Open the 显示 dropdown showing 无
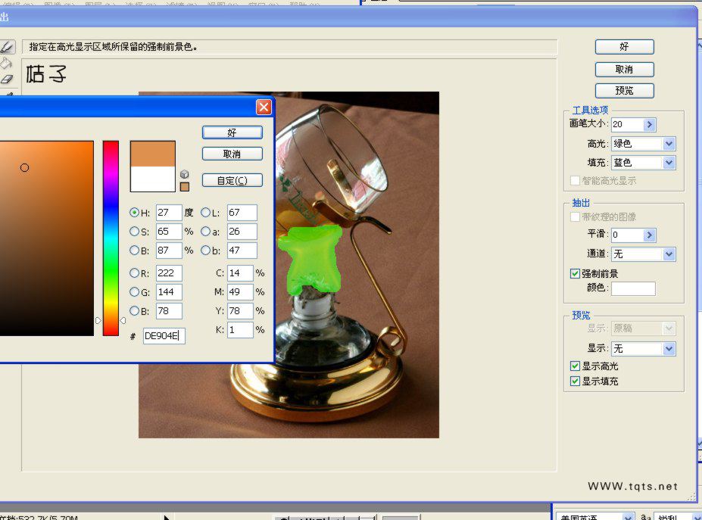Image resolution: width=702 pixels, height=520 pixels. coord(644,348)
